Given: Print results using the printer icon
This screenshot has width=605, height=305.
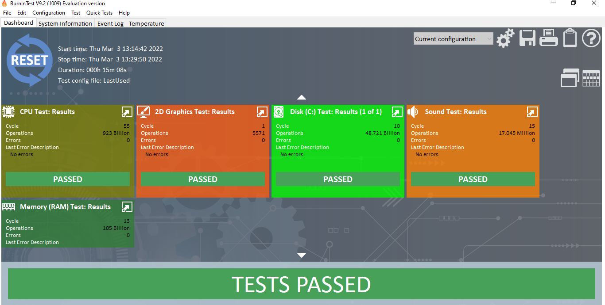Looking at the screenshot, I should pos(548,38).
